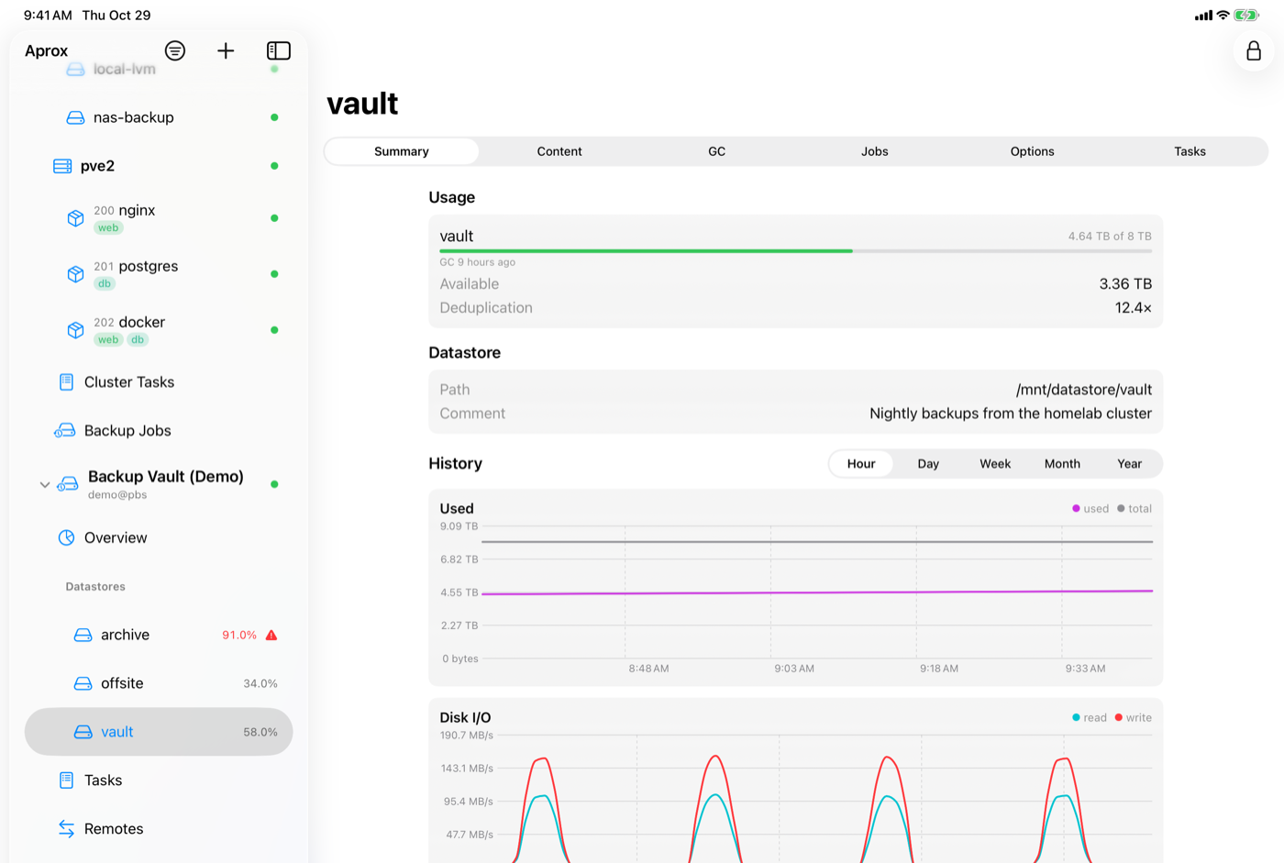Viewport: 1284px width, 863px height.
Task: Open the Jobs tab
Action: [x=875, y=151]
